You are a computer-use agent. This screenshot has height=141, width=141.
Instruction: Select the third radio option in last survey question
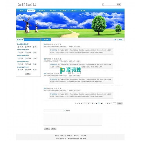tap(34, 70)
